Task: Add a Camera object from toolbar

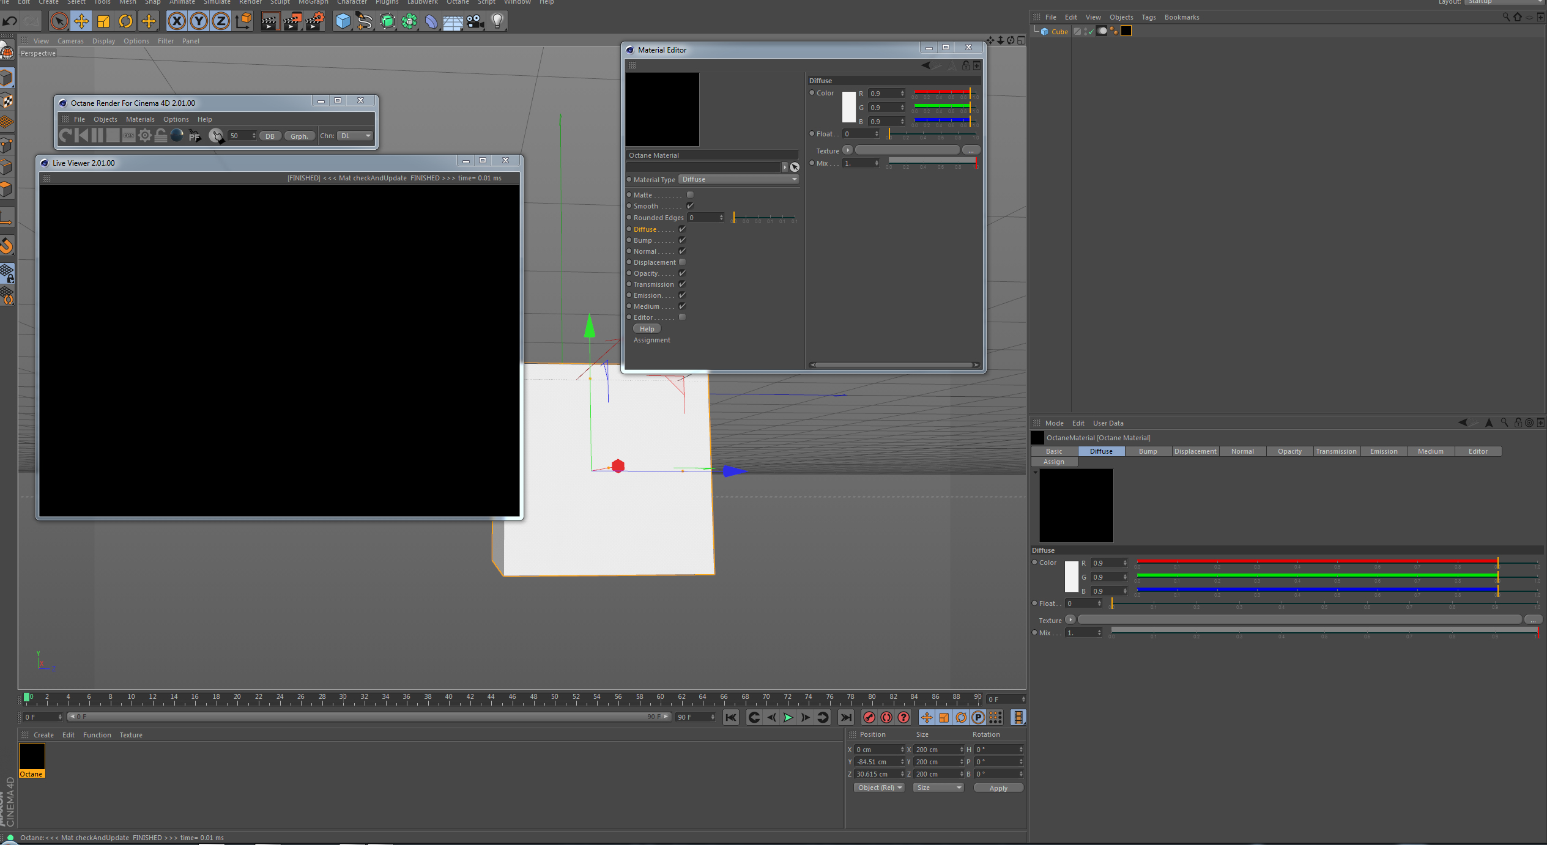Action: pyautogui.click(x=475, y=21)
